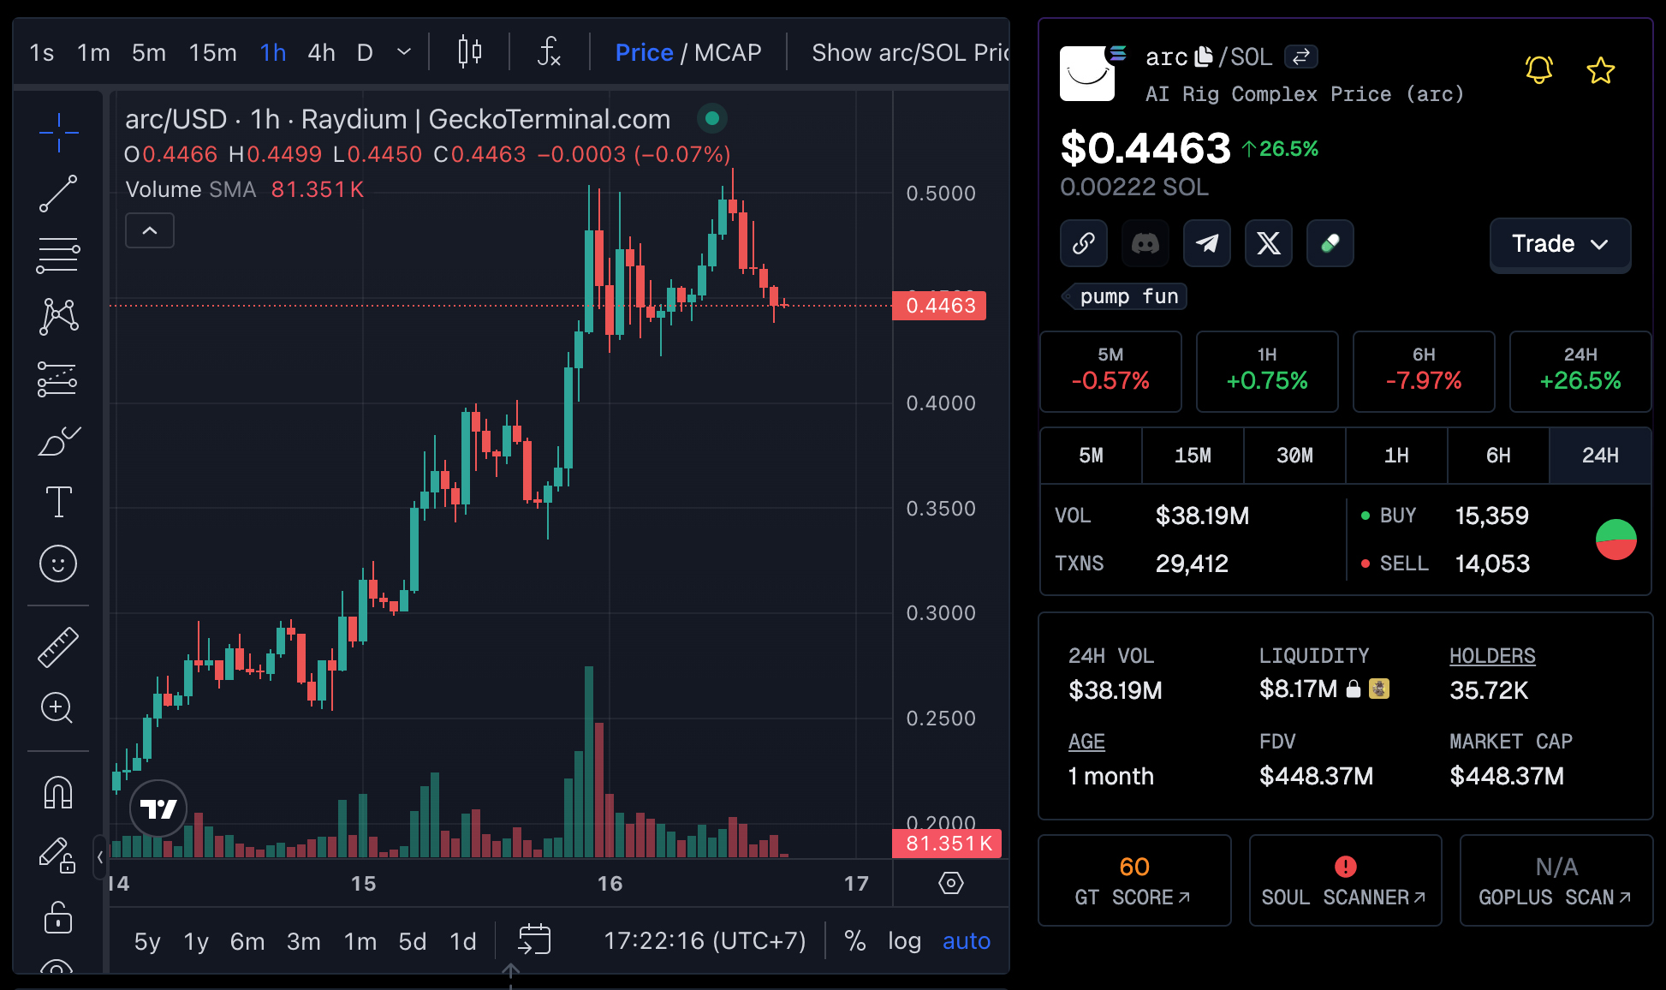Set chart range to 5d

point(412,941)
